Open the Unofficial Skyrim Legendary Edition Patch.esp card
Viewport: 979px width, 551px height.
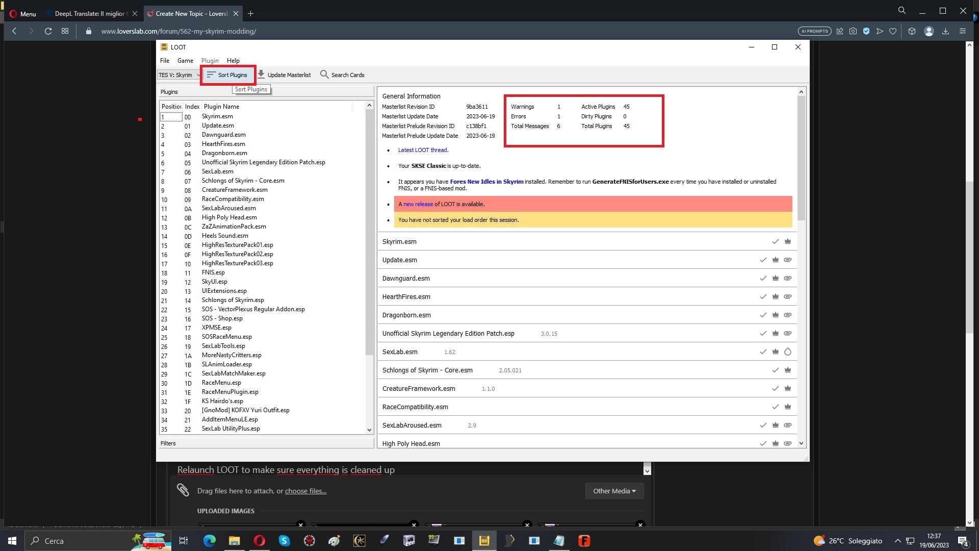pos(586,333)
